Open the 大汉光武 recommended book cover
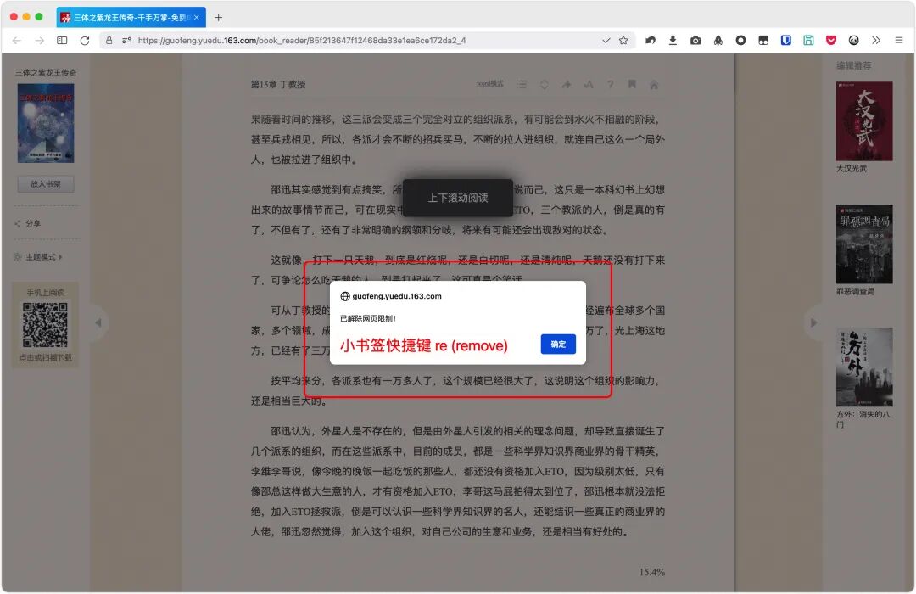Screen dimensions: 916x594 coord(864,121)
